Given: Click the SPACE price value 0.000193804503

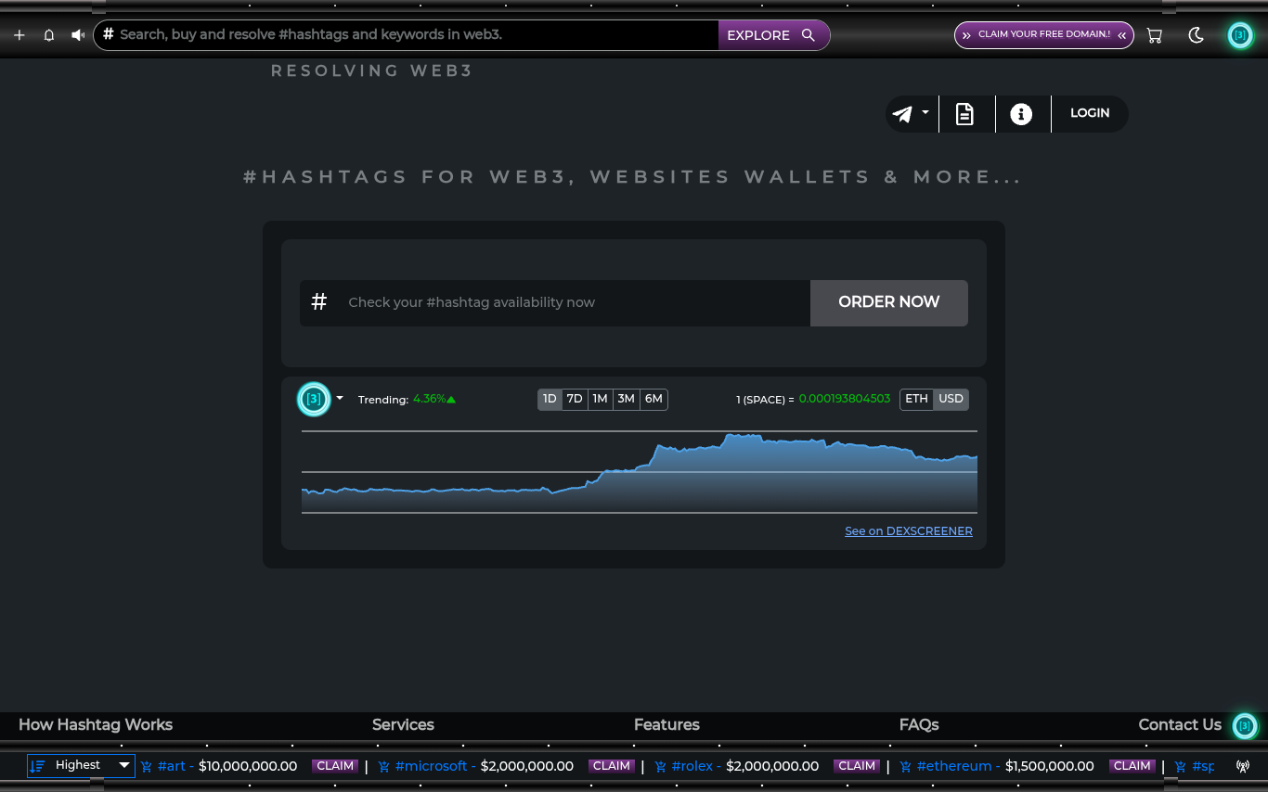Looking at the screenshot, I should tap(845, 399).
